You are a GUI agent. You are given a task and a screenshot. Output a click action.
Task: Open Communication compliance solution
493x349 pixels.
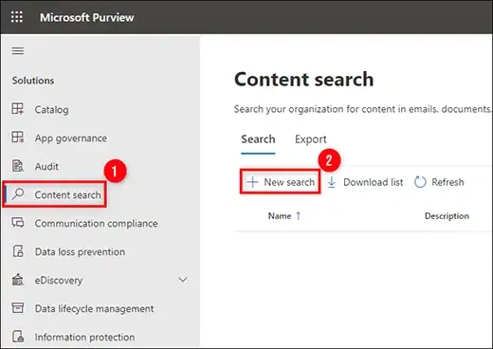(96, 223)
